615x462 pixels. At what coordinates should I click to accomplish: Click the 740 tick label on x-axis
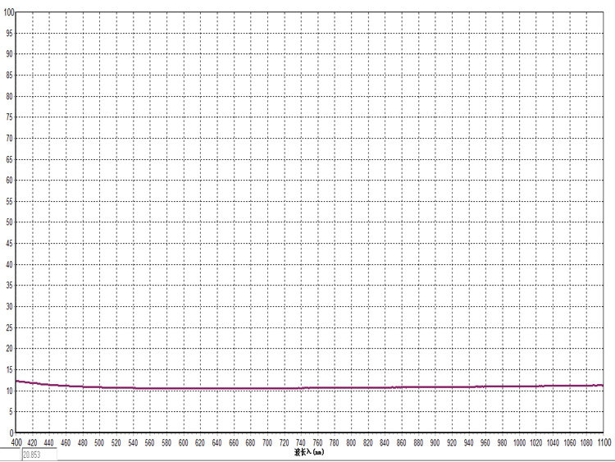tap(301, 442)
